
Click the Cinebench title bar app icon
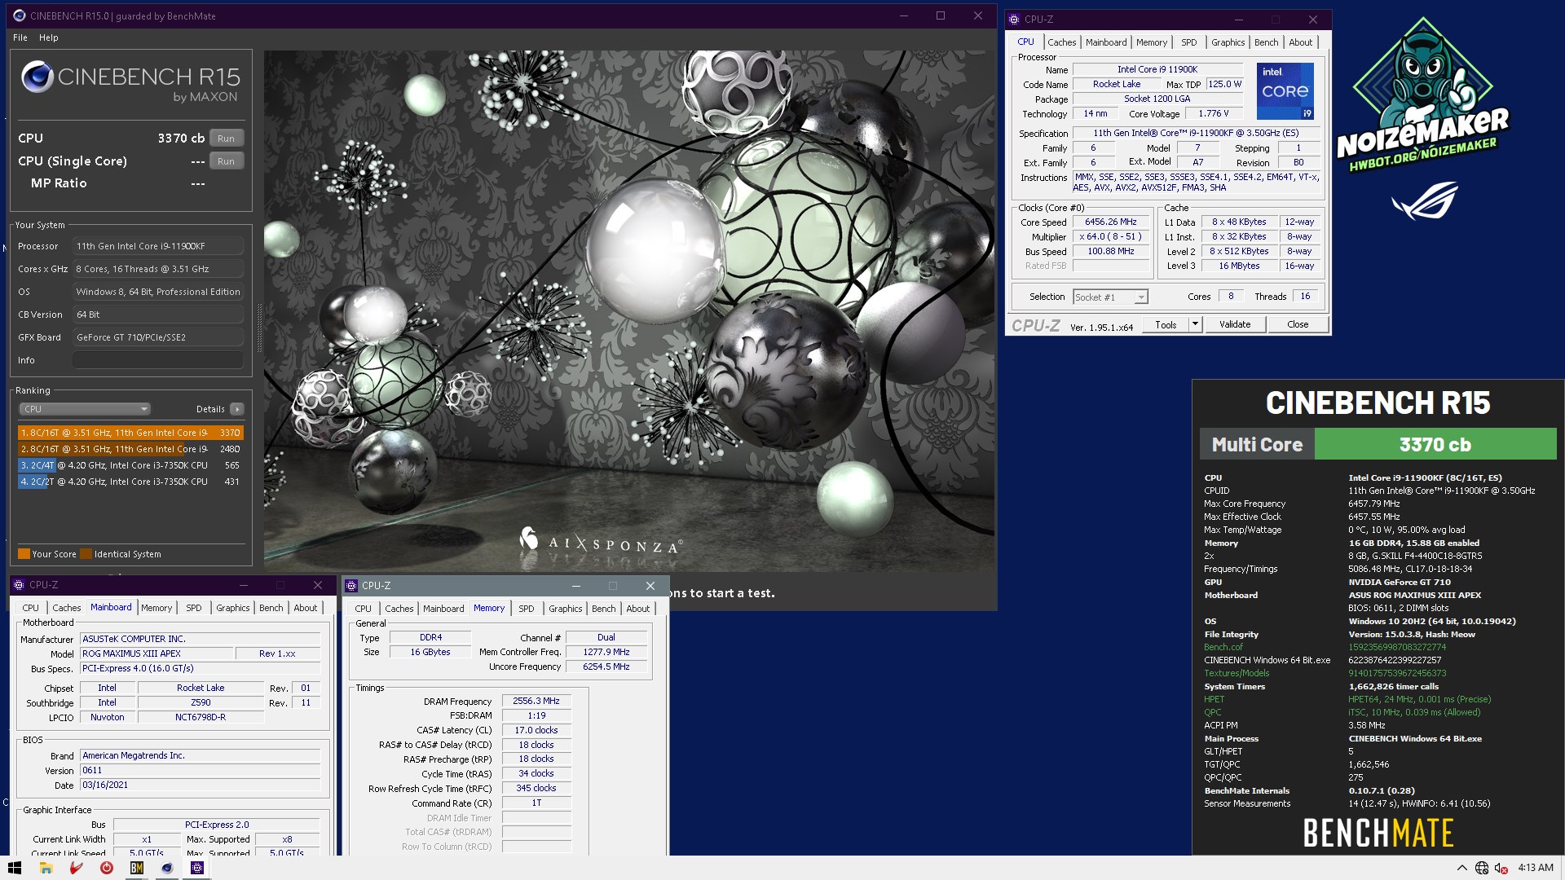[x=20, y=15]
